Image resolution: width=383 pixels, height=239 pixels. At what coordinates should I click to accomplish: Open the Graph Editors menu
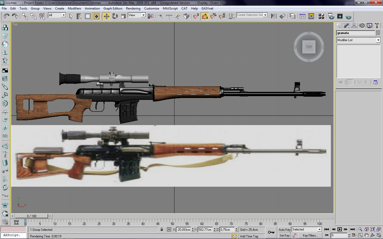pyautogui.click(x=113, y=8)
